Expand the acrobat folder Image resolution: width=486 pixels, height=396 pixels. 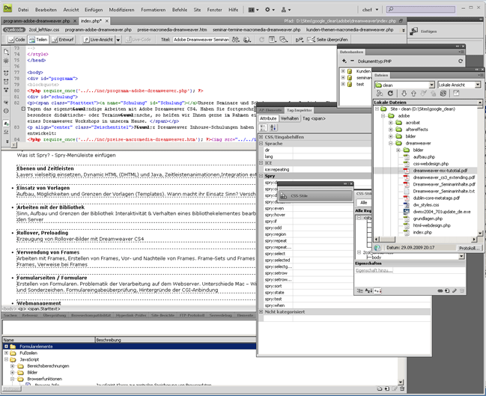[x=391, y=123]
